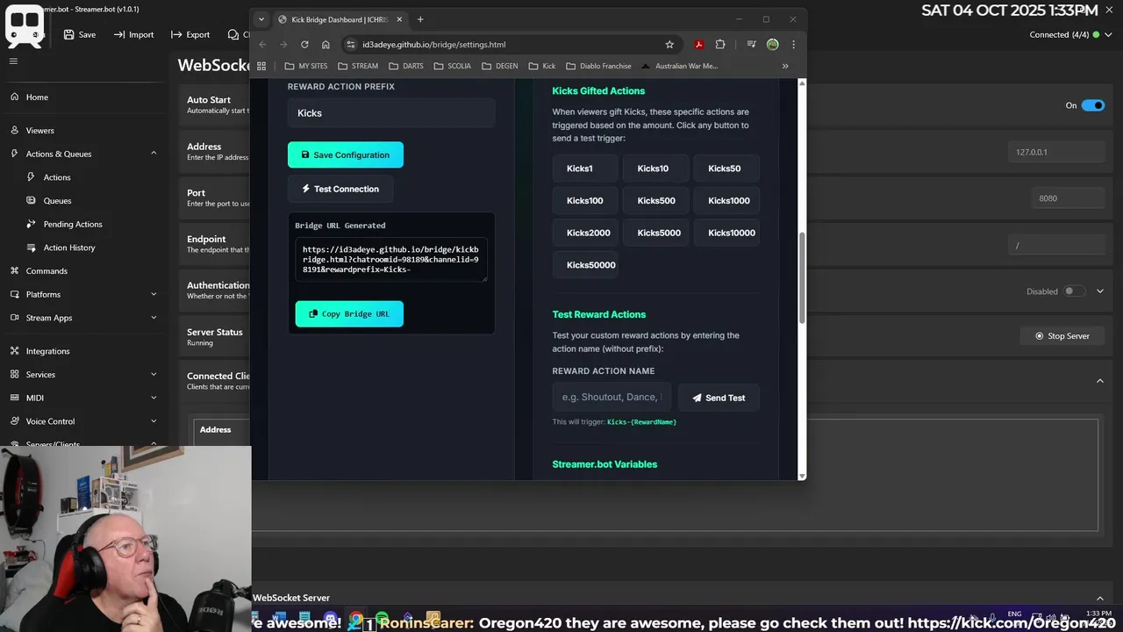Send the Kicks100 test trigger
Image resolution: width=1123 pixels, height=632 pixels.
tap(585, 201)
